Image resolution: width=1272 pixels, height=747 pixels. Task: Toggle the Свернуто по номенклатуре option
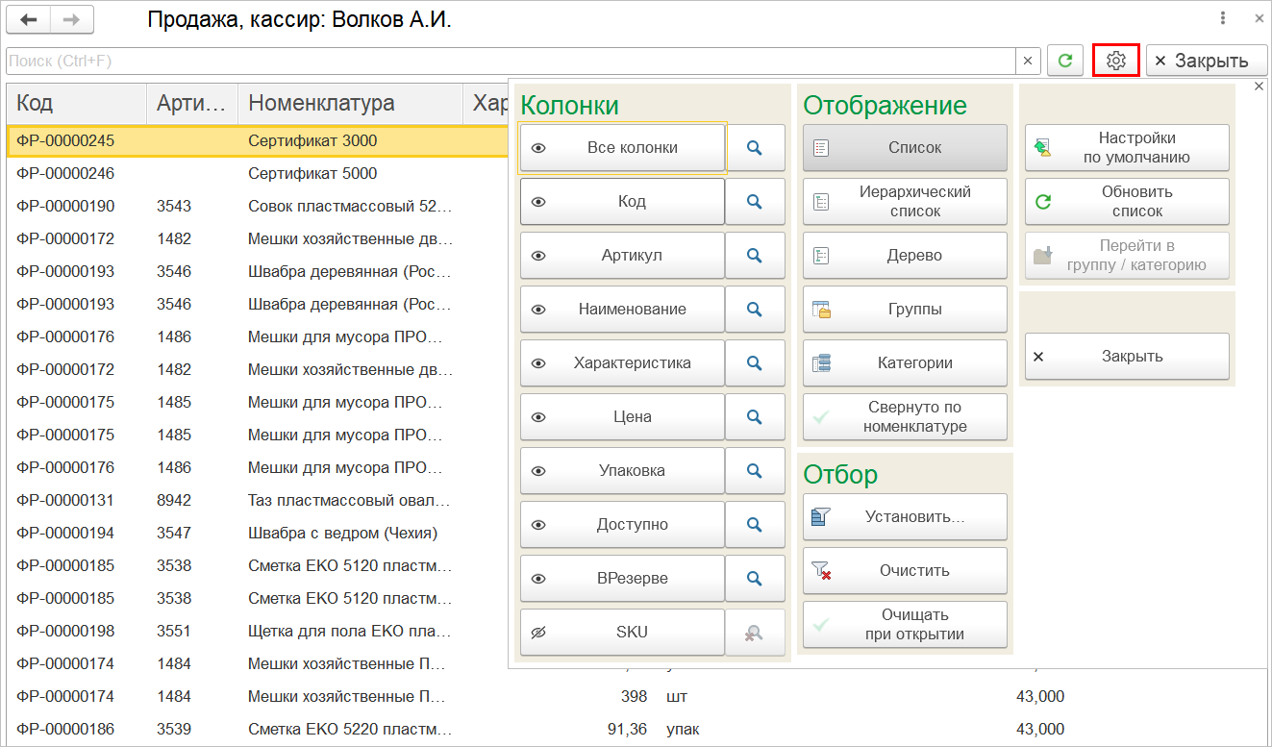[905, 417]
